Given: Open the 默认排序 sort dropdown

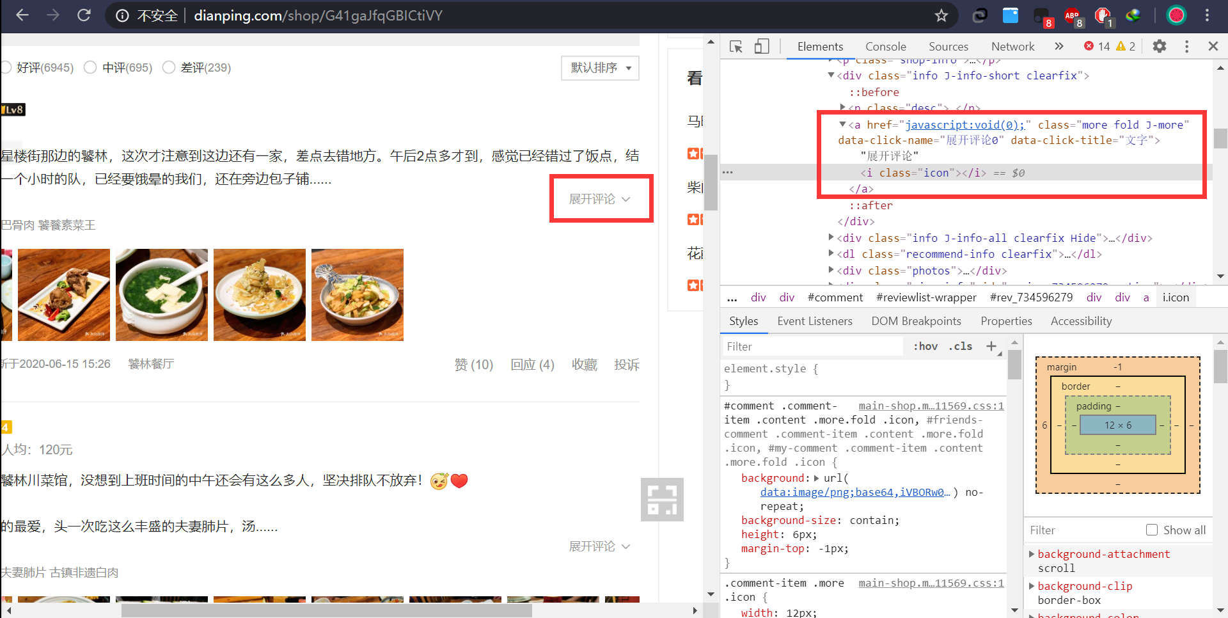Looking at the screenshot, I should 600,68.
